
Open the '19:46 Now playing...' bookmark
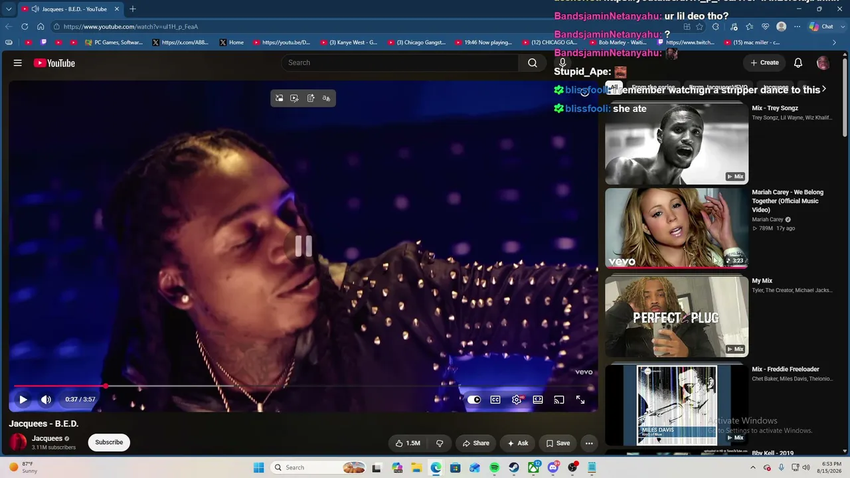483,42
